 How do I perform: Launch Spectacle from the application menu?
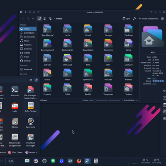pyautogui.click(x=31, y=123)
